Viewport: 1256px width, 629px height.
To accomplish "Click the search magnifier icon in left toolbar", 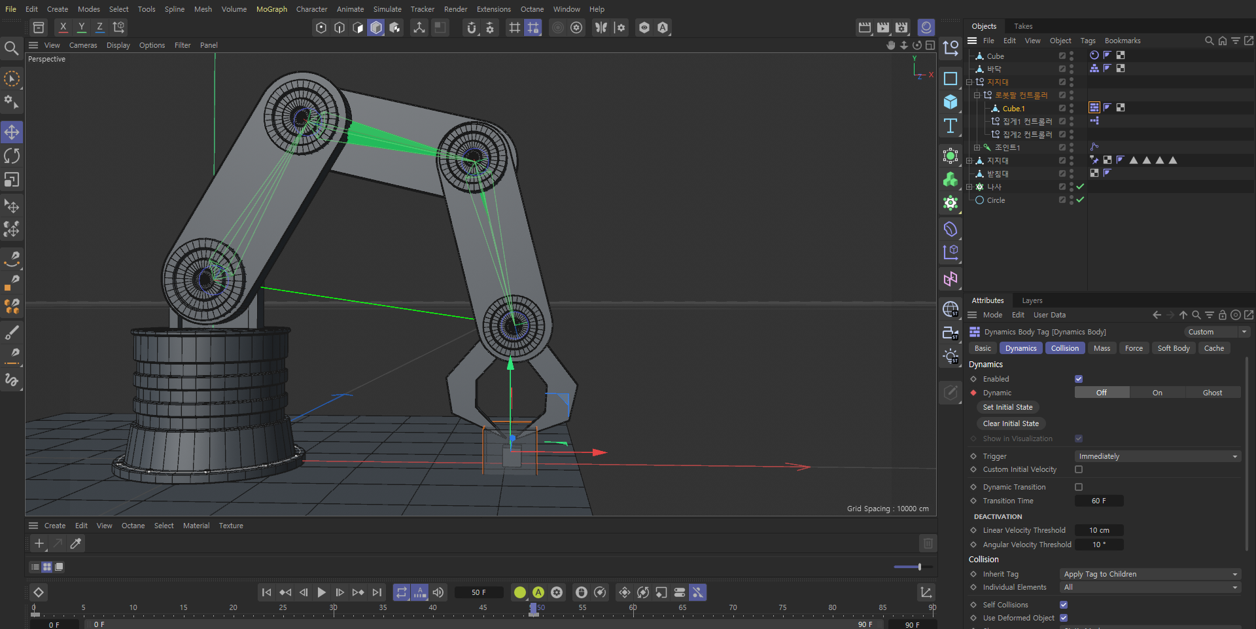I will (x=11, y=48).
